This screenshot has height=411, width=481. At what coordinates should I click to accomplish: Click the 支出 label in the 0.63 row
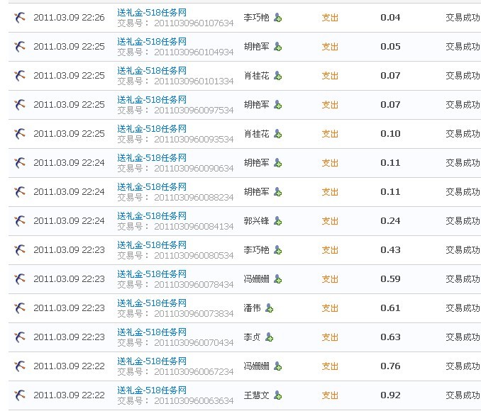pyautogui.click(x=330, y=337)
